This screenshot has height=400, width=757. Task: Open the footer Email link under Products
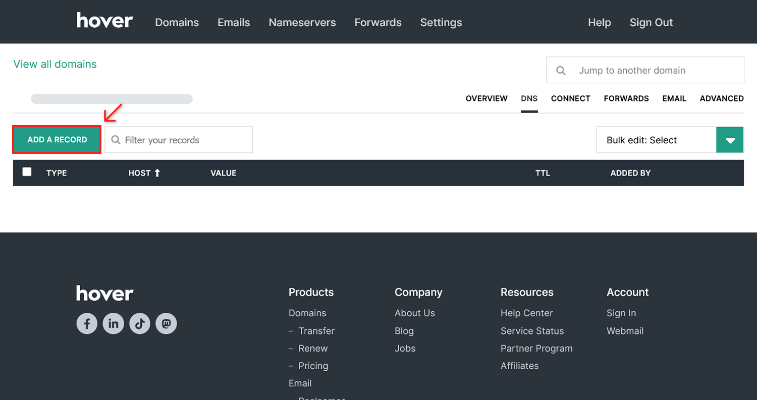pos(300,383)
